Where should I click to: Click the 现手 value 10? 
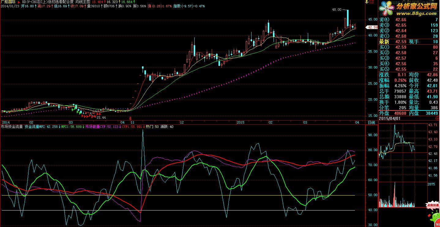(435, 42)
